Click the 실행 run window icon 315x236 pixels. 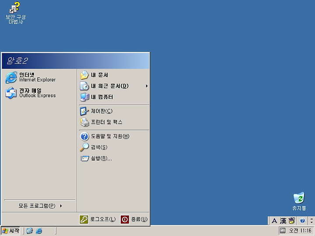coord(84,159)
